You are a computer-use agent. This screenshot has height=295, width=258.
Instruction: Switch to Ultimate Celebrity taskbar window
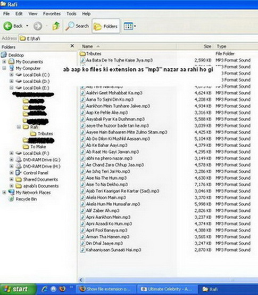pos(167,289)
